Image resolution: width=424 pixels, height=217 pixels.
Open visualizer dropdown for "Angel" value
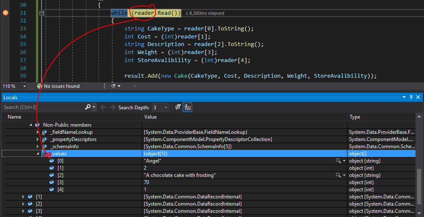[344, 161]
